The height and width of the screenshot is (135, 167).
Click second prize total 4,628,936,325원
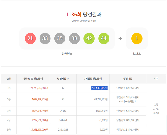[x=39, y=99]
